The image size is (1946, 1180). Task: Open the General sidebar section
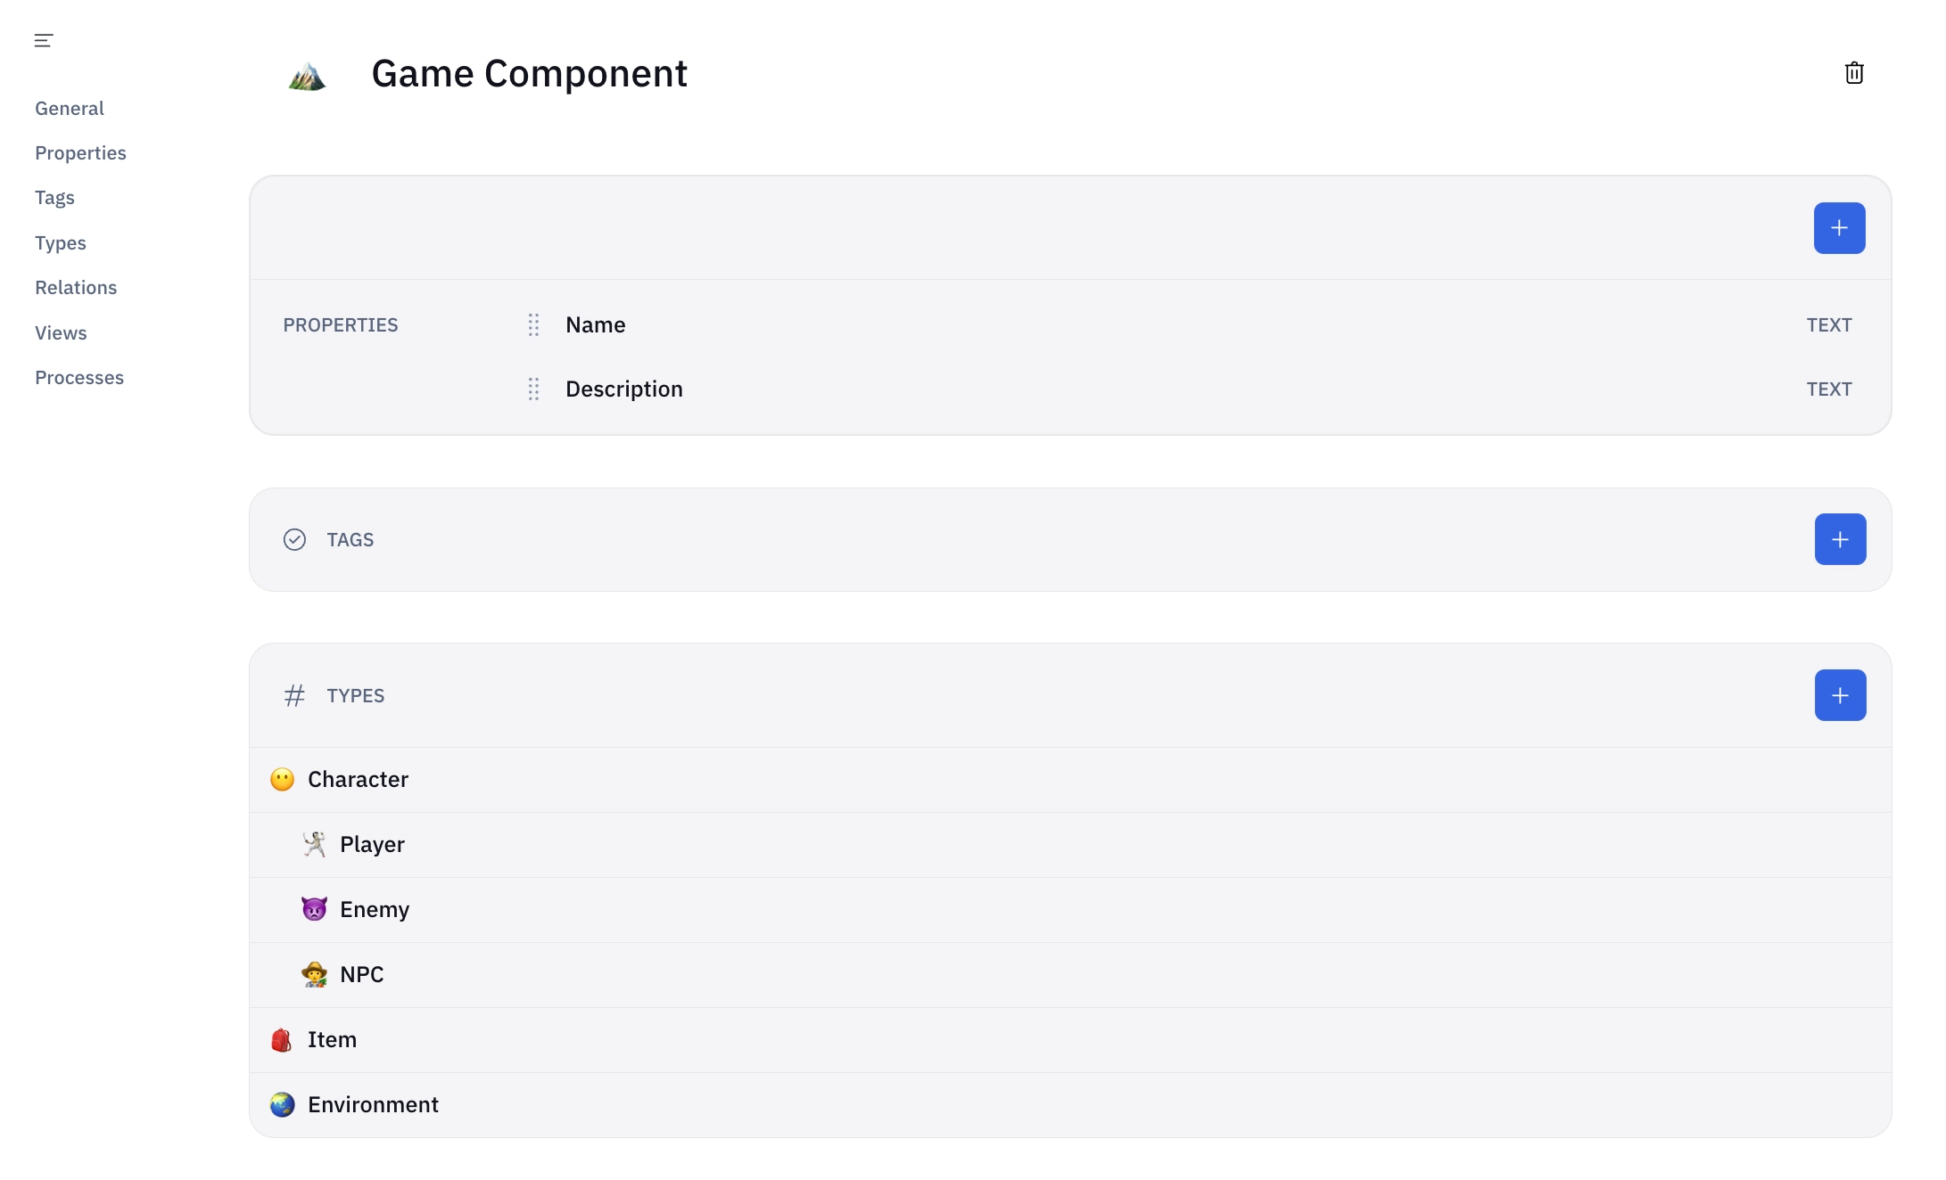coord(70,109)
